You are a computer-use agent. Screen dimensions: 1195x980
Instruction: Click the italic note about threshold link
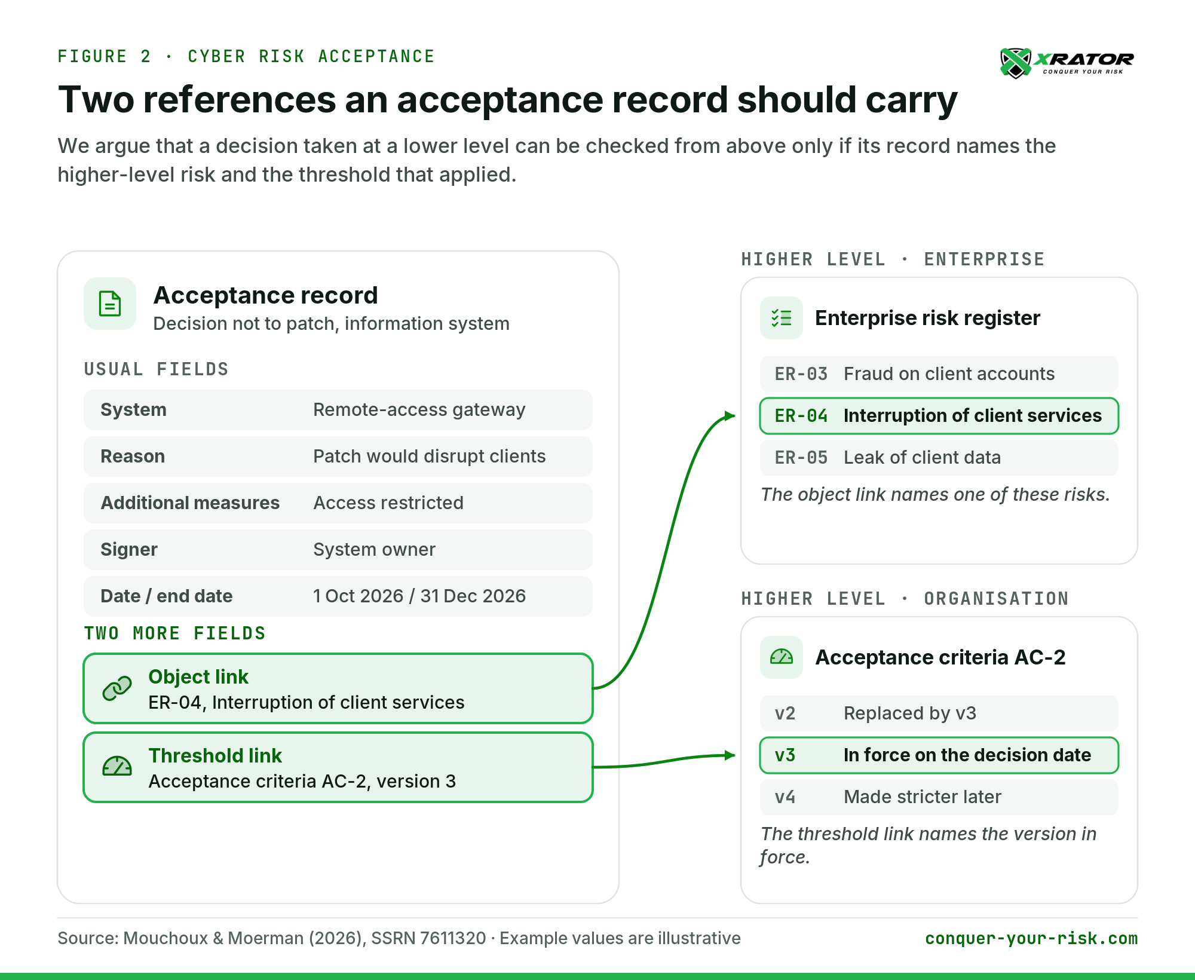tap(929, 845)
